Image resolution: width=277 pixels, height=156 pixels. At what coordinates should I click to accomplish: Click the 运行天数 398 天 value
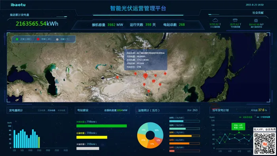tap(143, 25)
